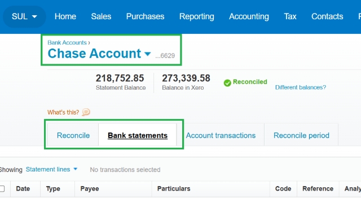Image resolution: width=361 pixels, height=203 pixels.
Task: Sort by the Code column header
Action: [x=283, y=189]
